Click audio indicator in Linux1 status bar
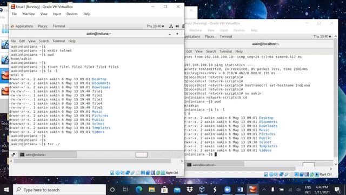 tap(123, 173)
